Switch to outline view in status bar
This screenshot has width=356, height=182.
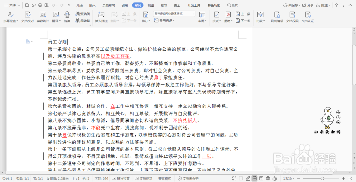(x=261, y=178)
